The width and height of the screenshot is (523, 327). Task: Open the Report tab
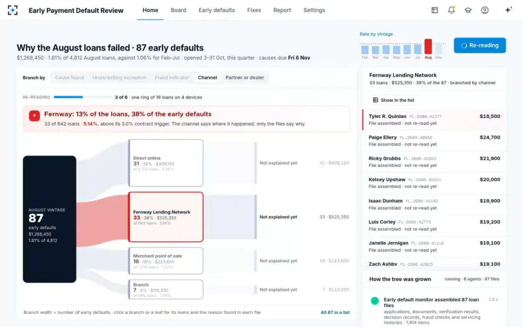(x=282, y=10)
